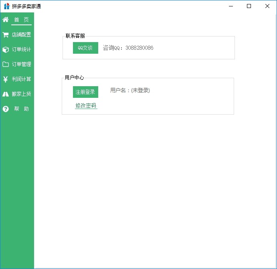Minimize the 拼多多卖家通 window
The height and width of the screenshot is (269, 277).
pos(231,6)
